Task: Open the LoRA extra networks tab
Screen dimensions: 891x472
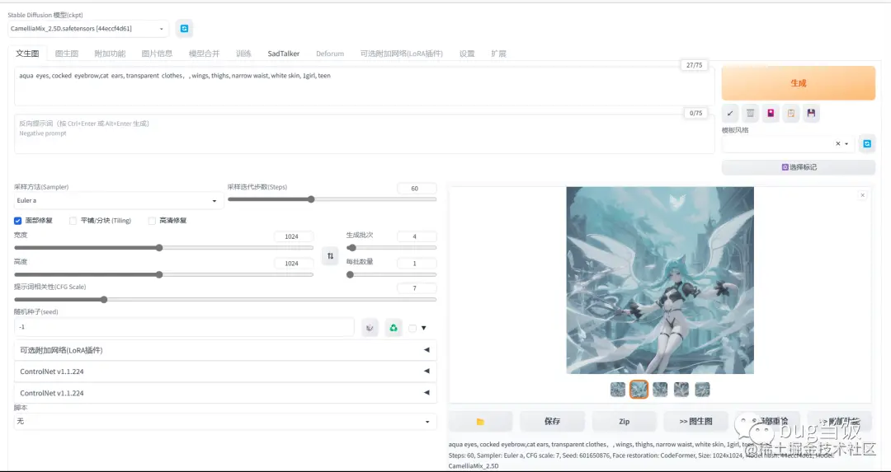Action: pos(401,54)
